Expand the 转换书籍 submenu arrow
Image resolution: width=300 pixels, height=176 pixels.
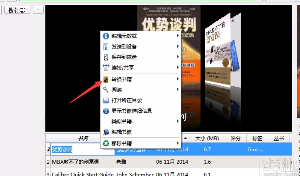coord(178,79)
